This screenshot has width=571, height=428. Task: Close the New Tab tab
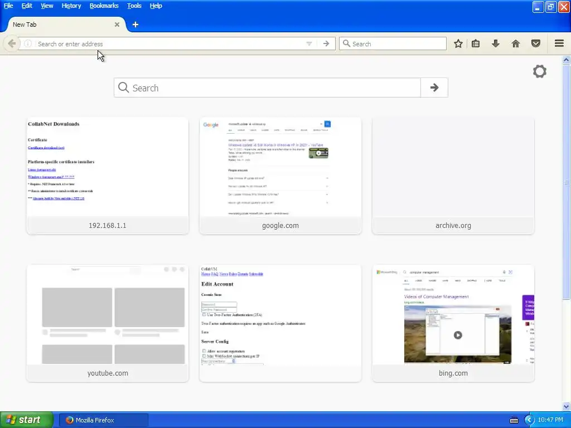(x=117, y=25)
